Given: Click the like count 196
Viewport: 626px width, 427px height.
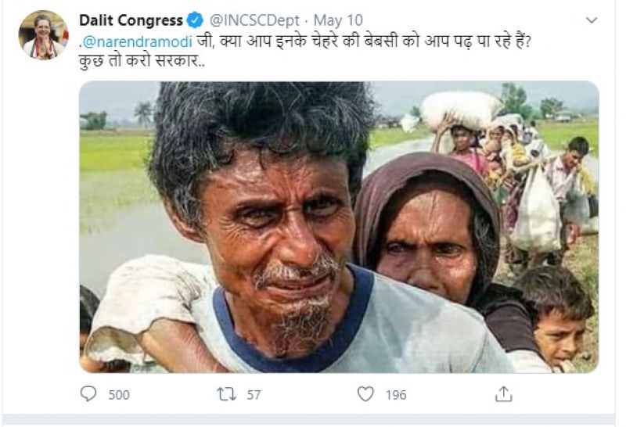Looking at the screenshot, I should [x=395, y=395].
